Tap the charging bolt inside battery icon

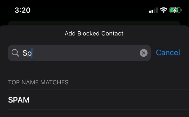[x=175, y=10]
